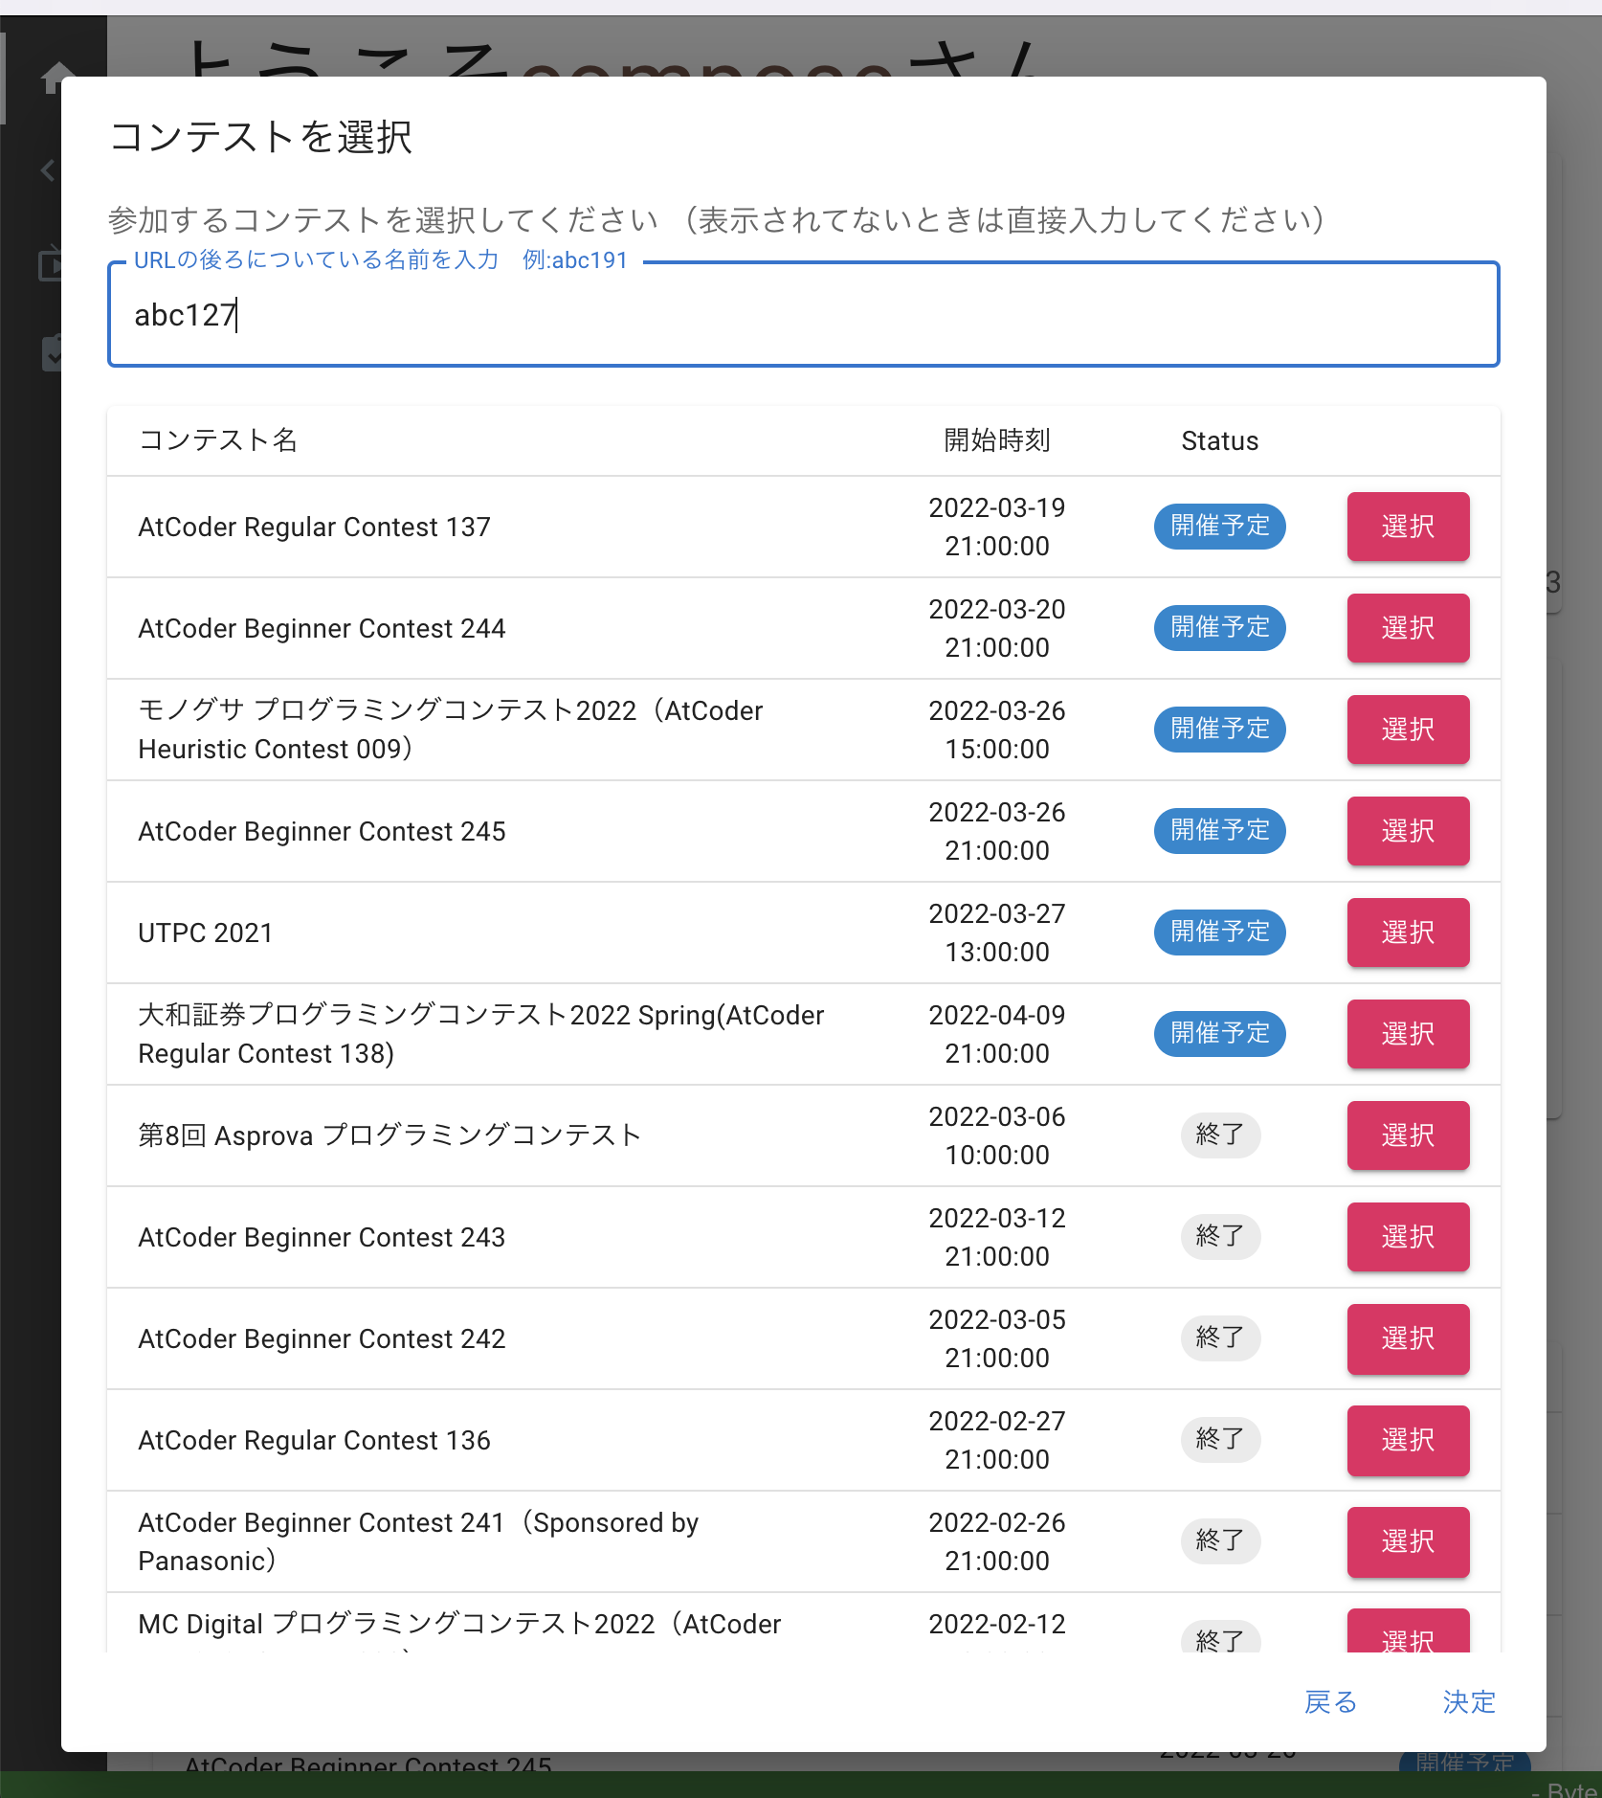This screenshot has height=1798, width=1602.
Task: Select AtCoder Beginner Contest 244
Action: (x=1408, y=628)
